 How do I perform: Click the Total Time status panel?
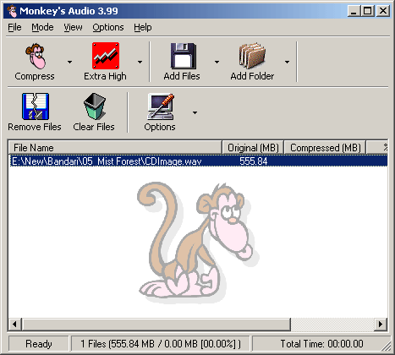[321, 344]
